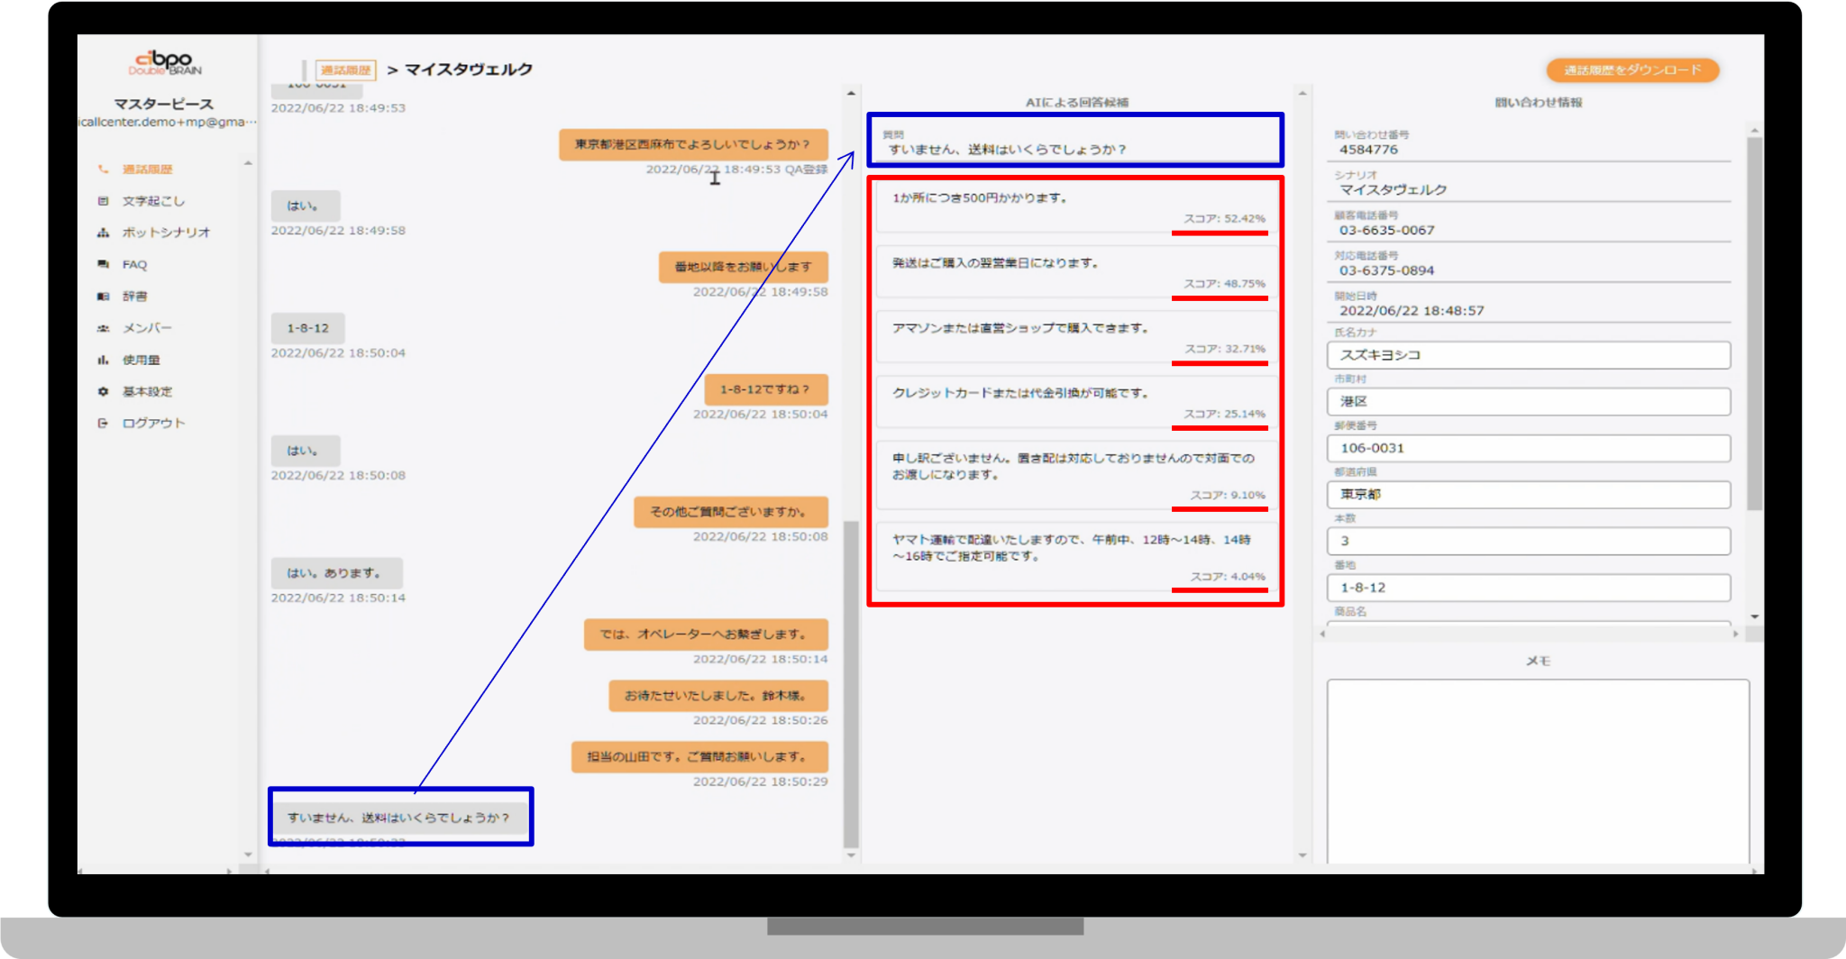Click the ログアウト logout icon
Screen dimensions: 1846x959
102,423
